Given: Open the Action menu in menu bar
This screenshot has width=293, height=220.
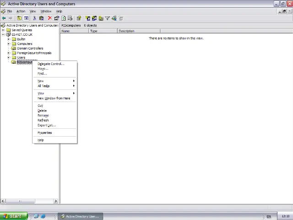Looking at the screenshot, I should (21, 11).
